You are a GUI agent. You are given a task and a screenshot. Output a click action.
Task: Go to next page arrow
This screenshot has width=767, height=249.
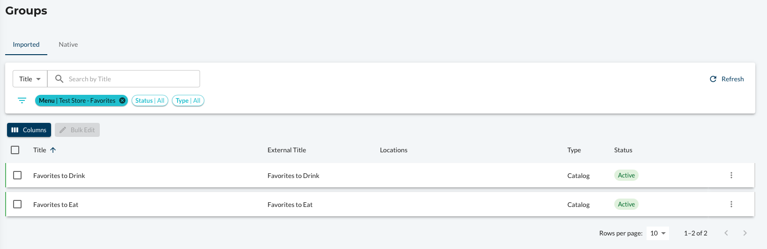tap(745, 233)
